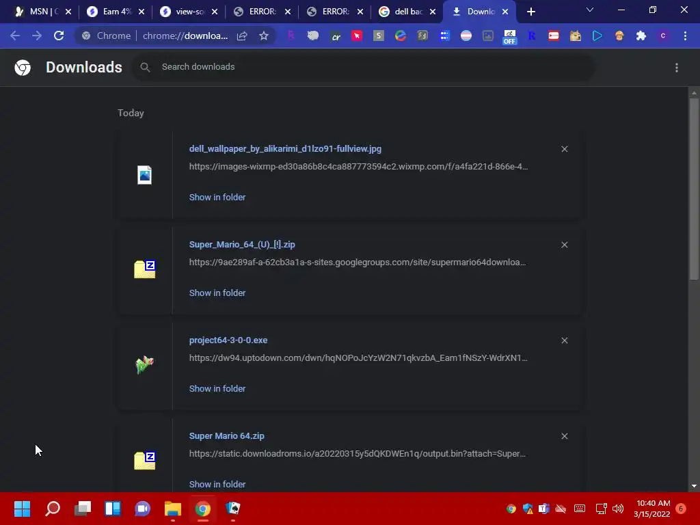Screen dimensions: 700x525
Task: Open Super Mario 64.zip file link
Action: click(227, 435)
